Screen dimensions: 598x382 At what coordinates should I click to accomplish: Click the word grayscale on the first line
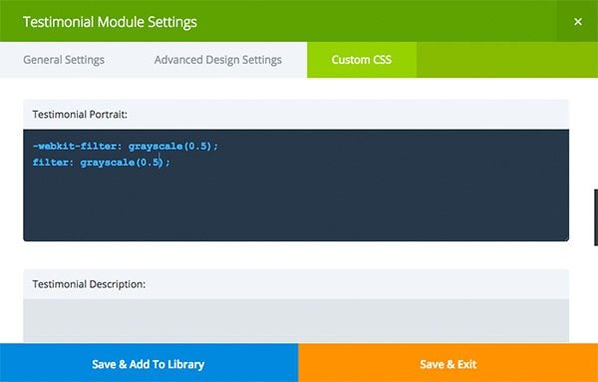click(155, 147)
